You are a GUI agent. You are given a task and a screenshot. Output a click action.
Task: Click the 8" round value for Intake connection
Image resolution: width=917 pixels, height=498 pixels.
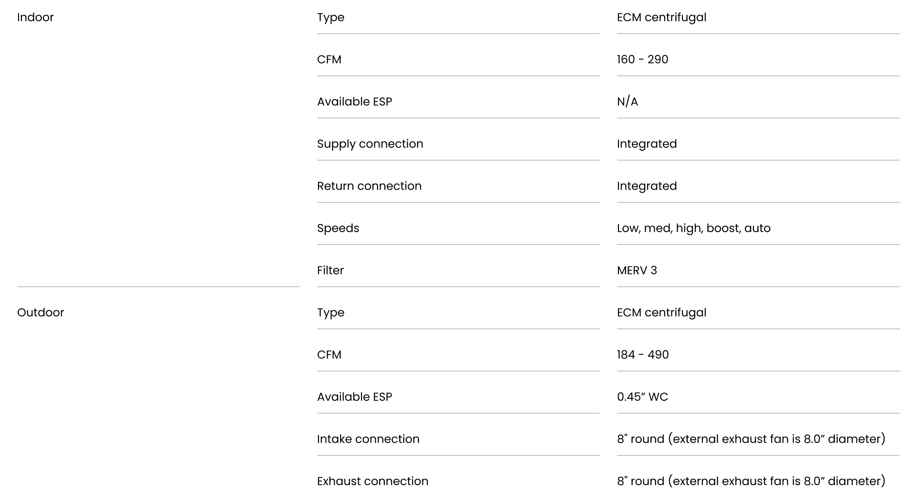[751, 439]
